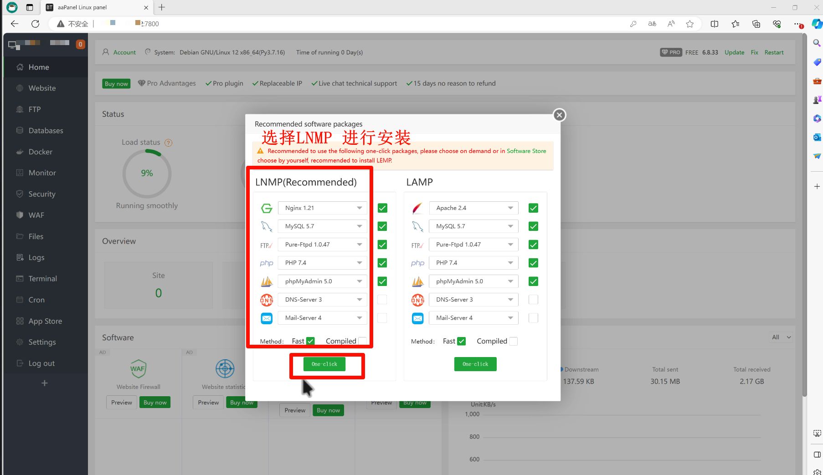
Task: Go to App Store menu
Action: click(x=46, y=321)
